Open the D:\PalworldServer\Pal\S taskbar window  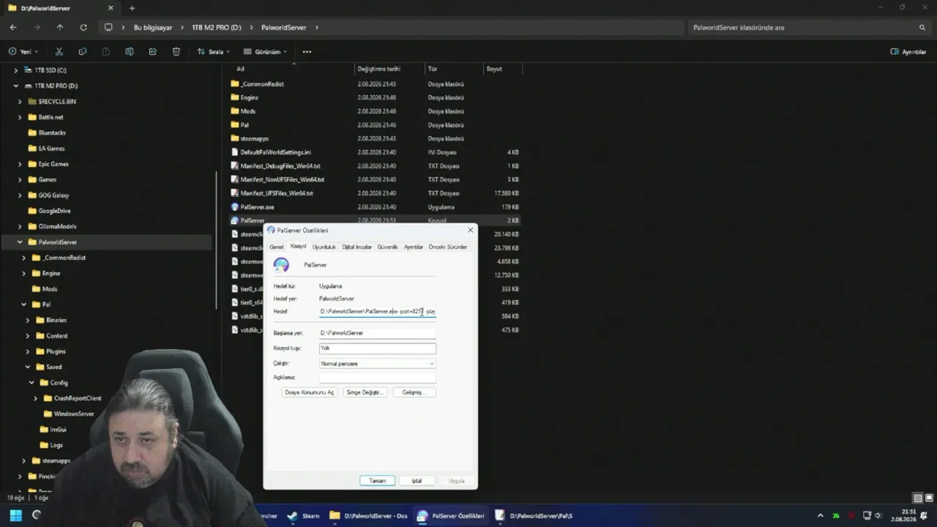pyautogui.click(x=534, y=515)
